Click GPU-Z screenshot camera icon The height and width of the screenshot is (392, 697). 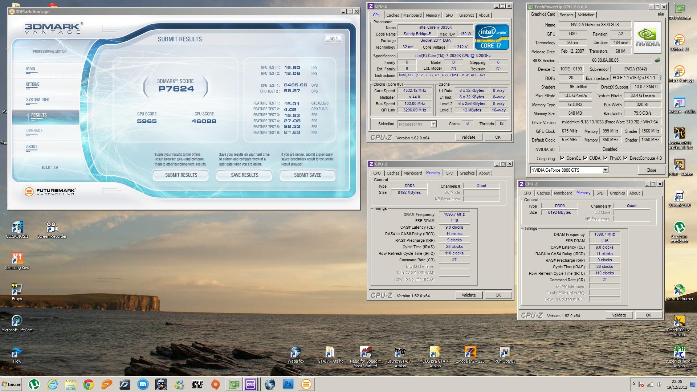tap(660, 14)
